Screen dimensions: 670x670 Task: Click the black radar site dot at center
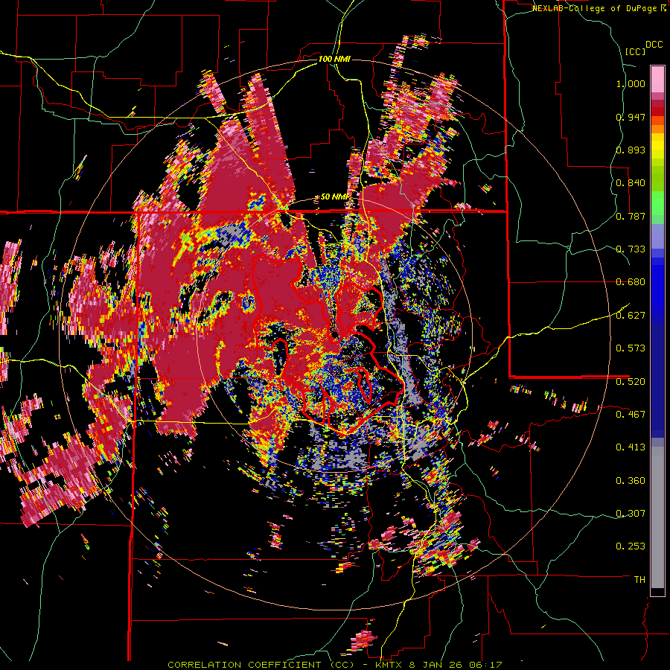[x=336, y=335]
